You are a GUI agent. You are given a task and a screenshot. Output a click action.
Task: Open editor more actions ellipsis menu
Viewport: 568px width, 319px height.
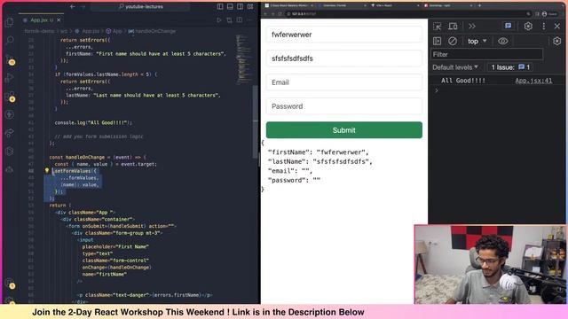pos(249,20)
